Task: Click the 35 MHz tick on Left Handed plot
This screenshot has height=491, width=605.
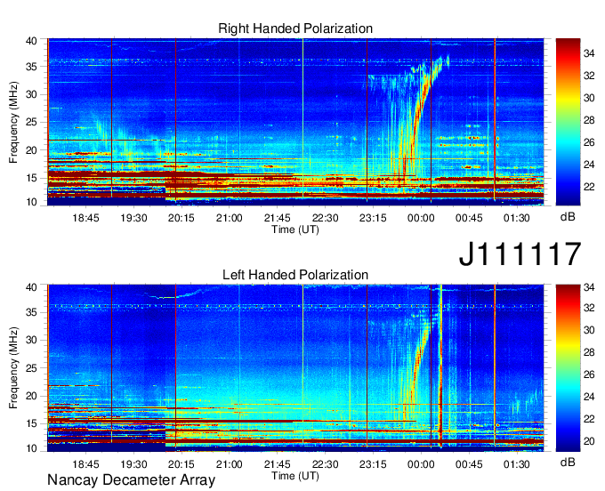Action: (x=31, y=312)
